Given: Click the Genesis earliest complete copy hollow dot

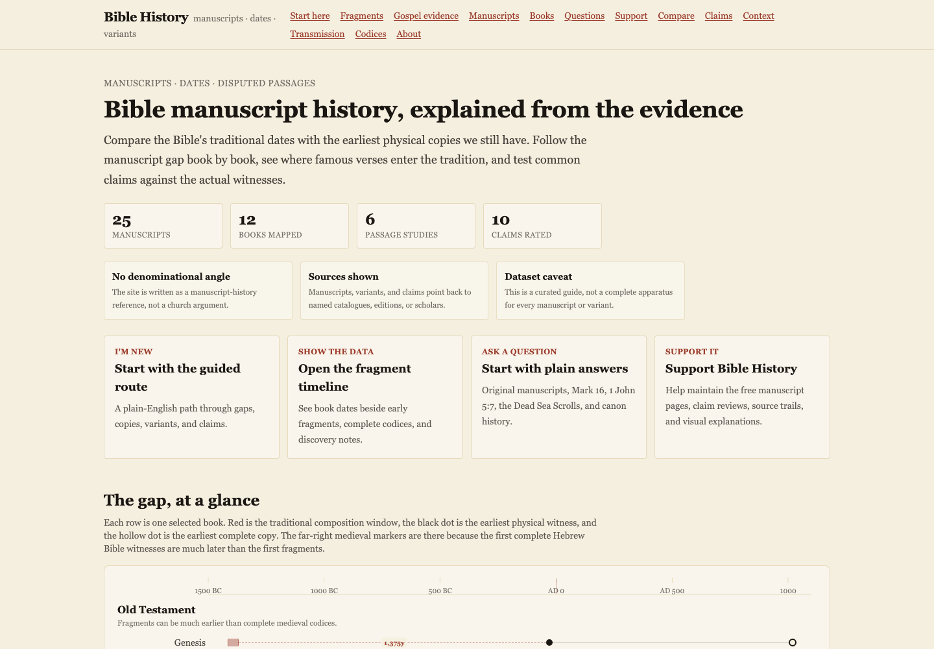Looking at the screenshot, I should point(793,643).
